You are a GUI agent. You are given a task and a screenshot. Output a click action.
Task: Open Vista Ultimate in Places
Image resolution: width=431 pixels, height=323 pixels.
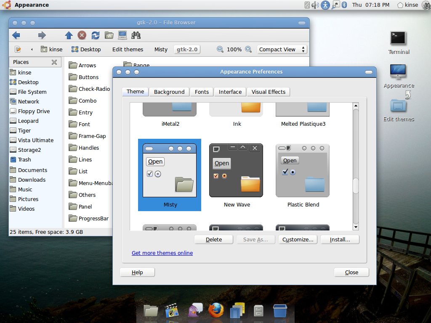32,140
